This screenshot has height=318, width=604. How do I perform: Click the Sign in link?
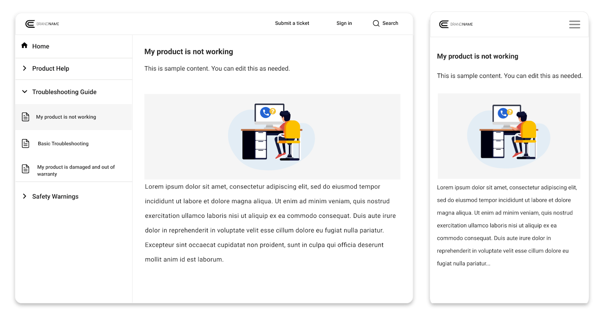click(344, 23)
